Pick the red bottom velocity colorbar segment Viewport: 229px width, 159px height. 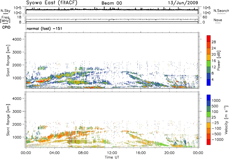pos(209,142)
